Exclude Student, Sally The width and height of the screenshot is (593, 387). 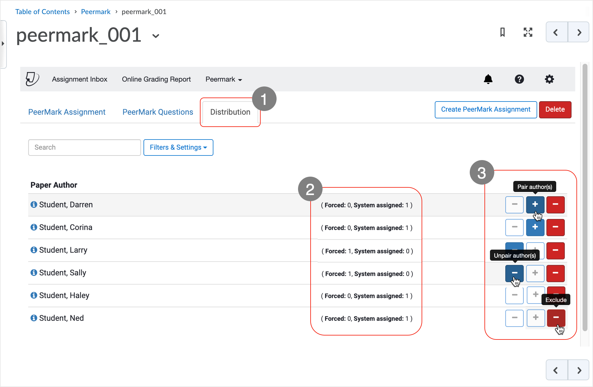point(555,273)
